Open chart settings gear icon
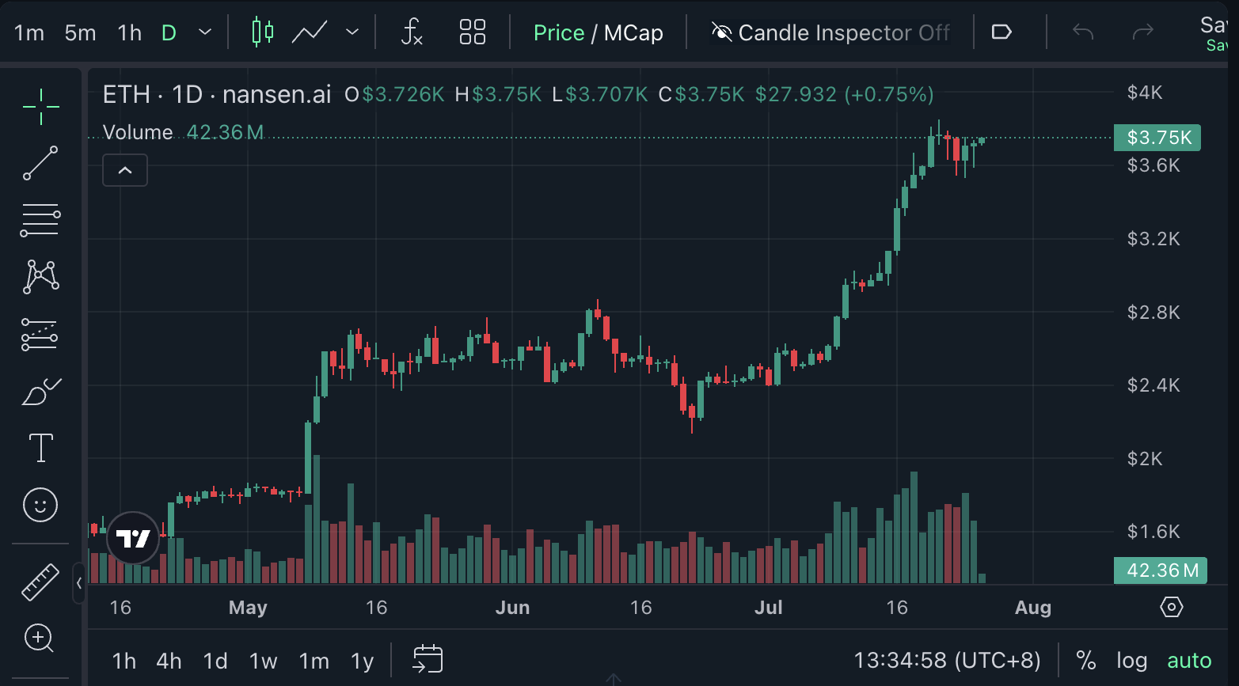 pyautogui.click(x=1171, y=607)
